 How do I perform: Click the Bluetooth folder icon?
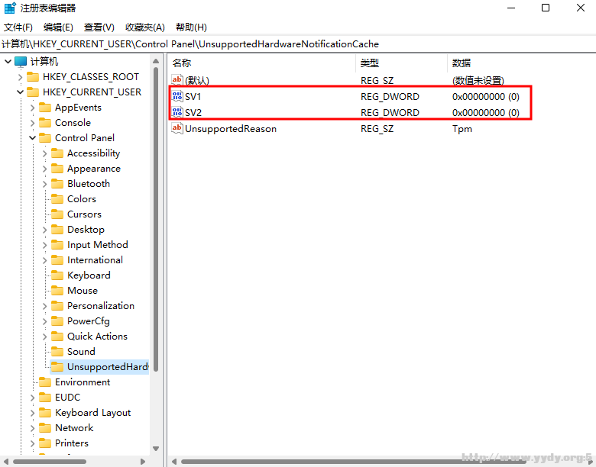coord(57,184)
